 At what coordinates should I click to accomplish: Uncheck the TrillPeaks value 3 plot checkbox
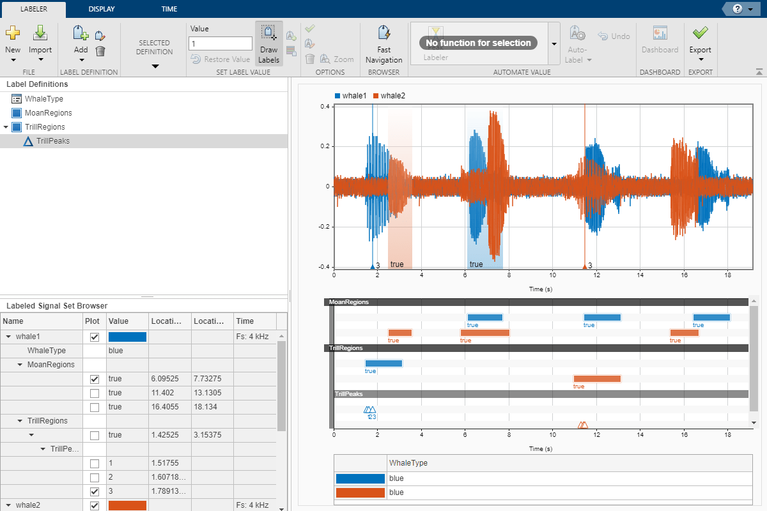[x=95, y=491]
